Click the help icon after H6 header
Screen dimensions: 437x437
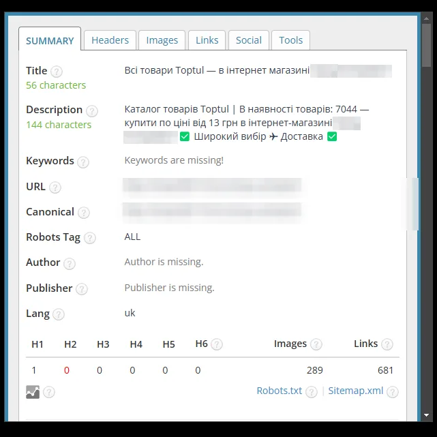pos(217,344)
